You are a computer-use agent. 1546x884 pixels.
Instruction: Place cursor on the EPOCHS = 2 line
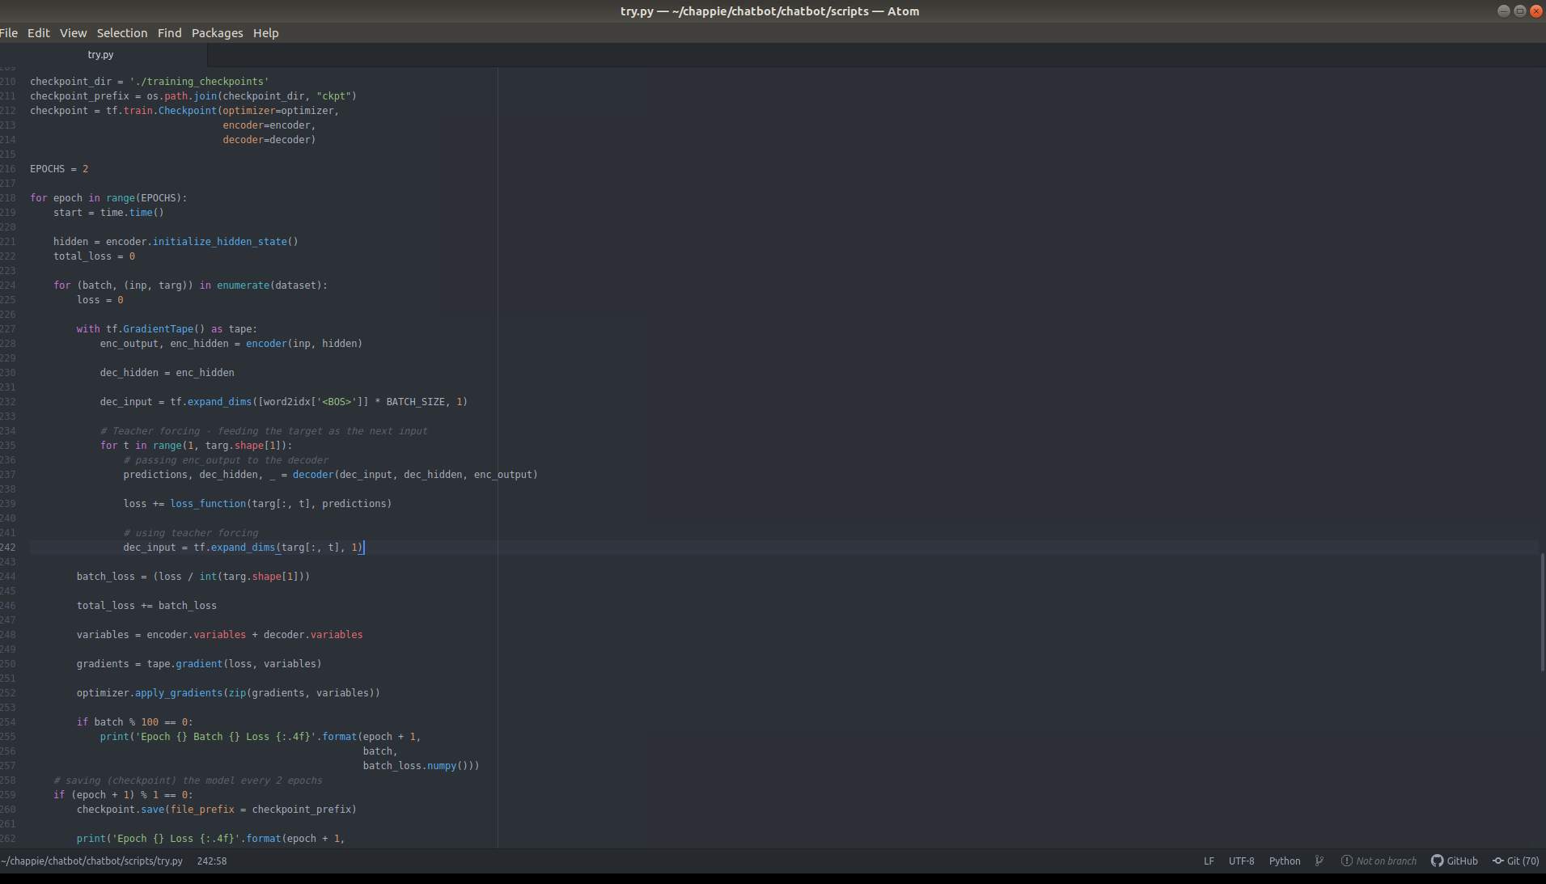point(59,168)
